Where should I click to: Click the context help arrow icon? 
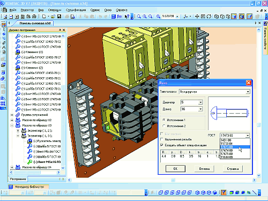(126, 17)
